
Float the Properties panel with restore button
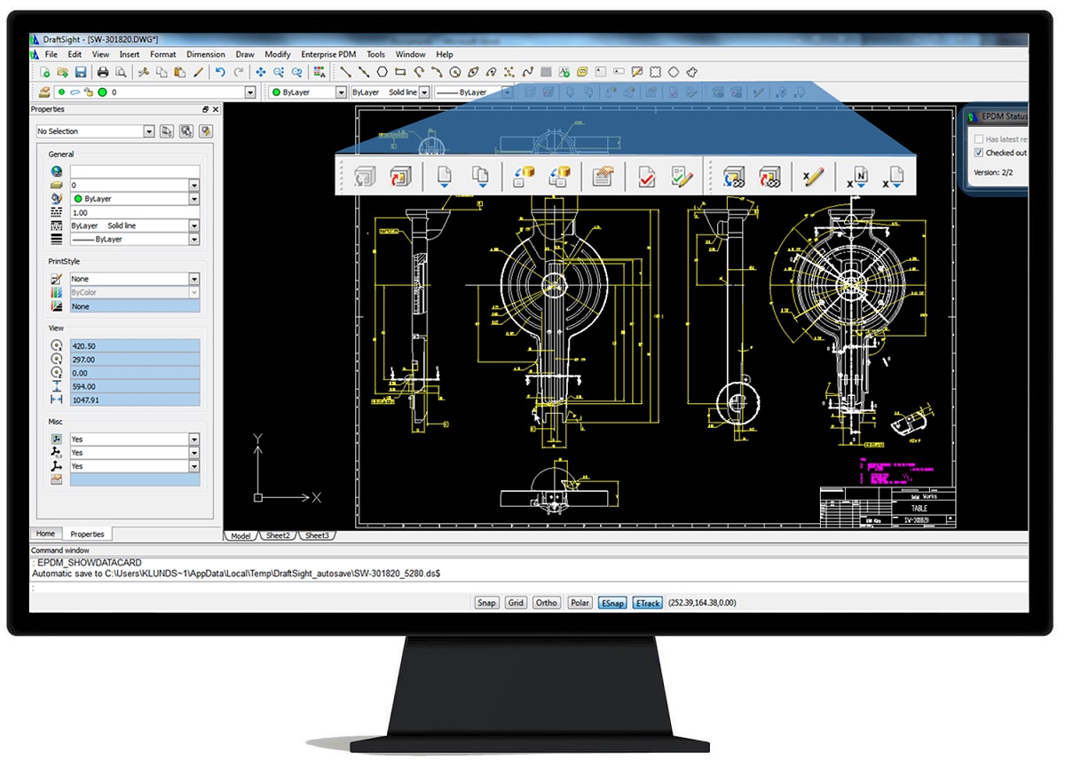tap(206, 109)
